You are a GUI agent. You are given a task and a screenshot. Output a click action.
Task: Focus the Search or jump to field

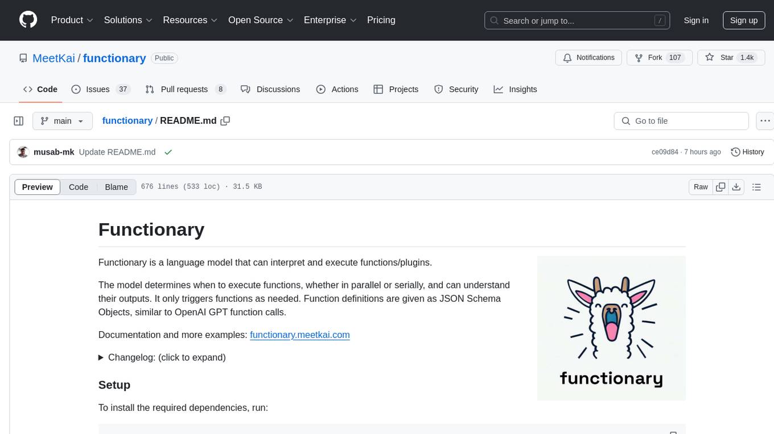[578, 20]
